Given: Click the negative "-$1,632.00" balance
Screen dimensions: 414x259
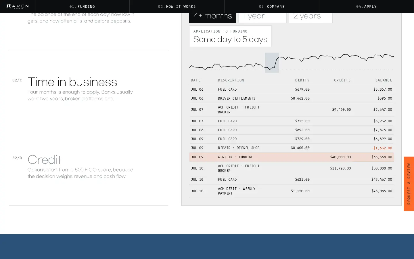Looking at the screenshot, I should click(x=382, y=148).
